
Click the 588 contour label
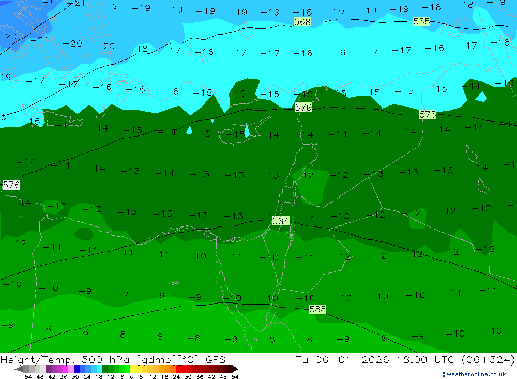(317, 309)
